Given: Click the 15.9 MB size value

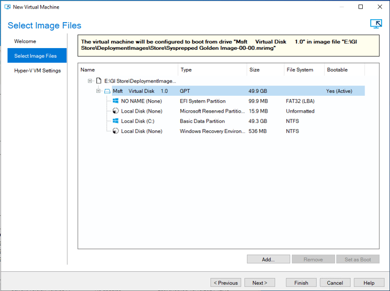Looking at the screenshot, I should (258, 111).
